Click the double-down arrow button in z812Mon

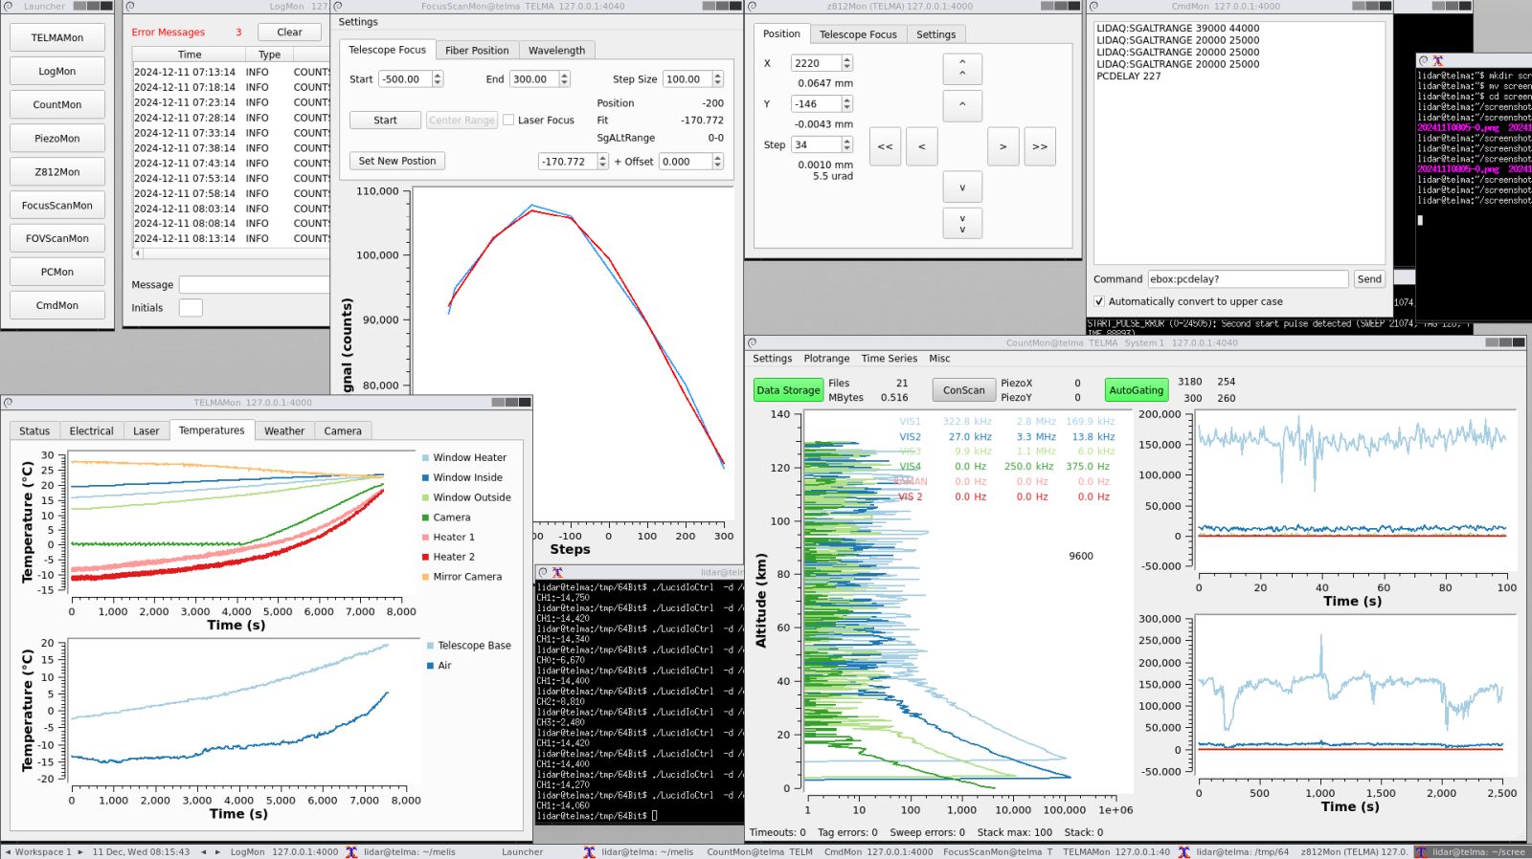click(962, 224)
